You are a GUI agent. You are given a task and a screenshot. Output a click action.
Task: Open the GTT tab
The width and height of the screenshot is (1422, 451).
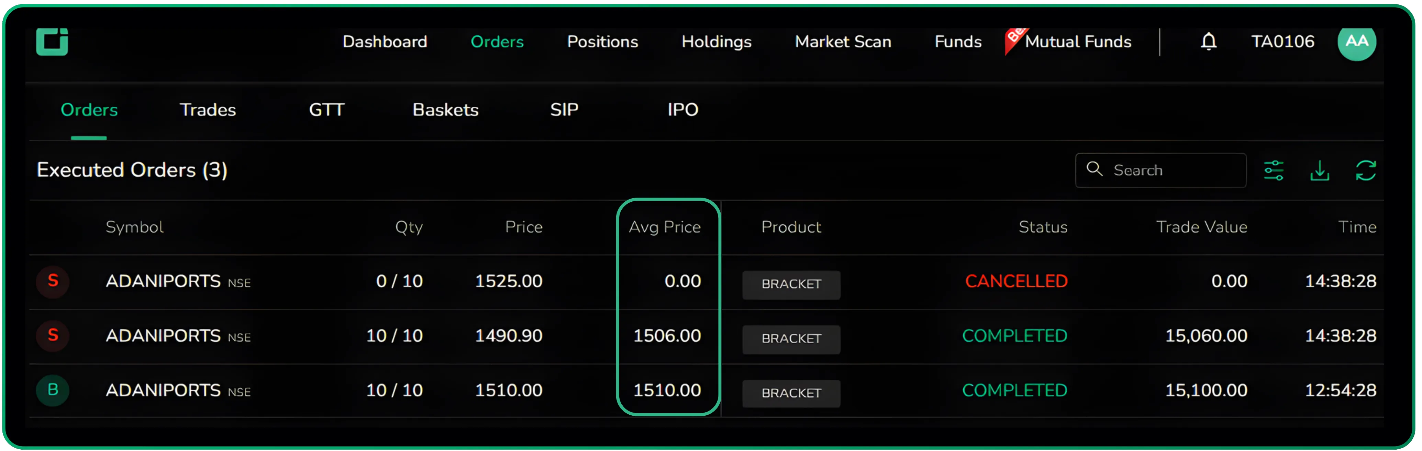coord(326,110)
